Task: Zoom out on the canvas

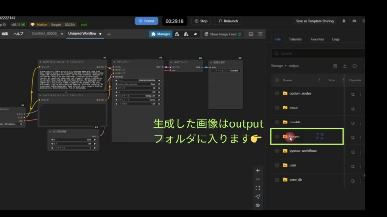Action: tap(258, 179)
